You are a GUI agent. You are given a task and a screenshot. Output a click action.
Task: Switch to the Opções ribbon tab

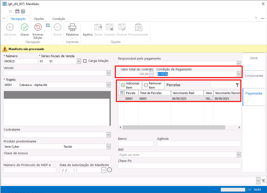point(39,19)
